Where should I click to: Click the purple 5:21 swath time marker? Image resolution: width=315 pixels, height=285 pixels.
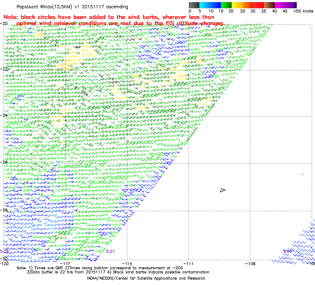click(x=110, y=251)
